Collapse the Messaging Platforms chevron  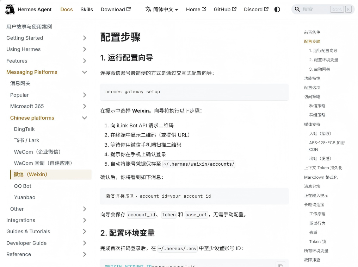(85, 72)
